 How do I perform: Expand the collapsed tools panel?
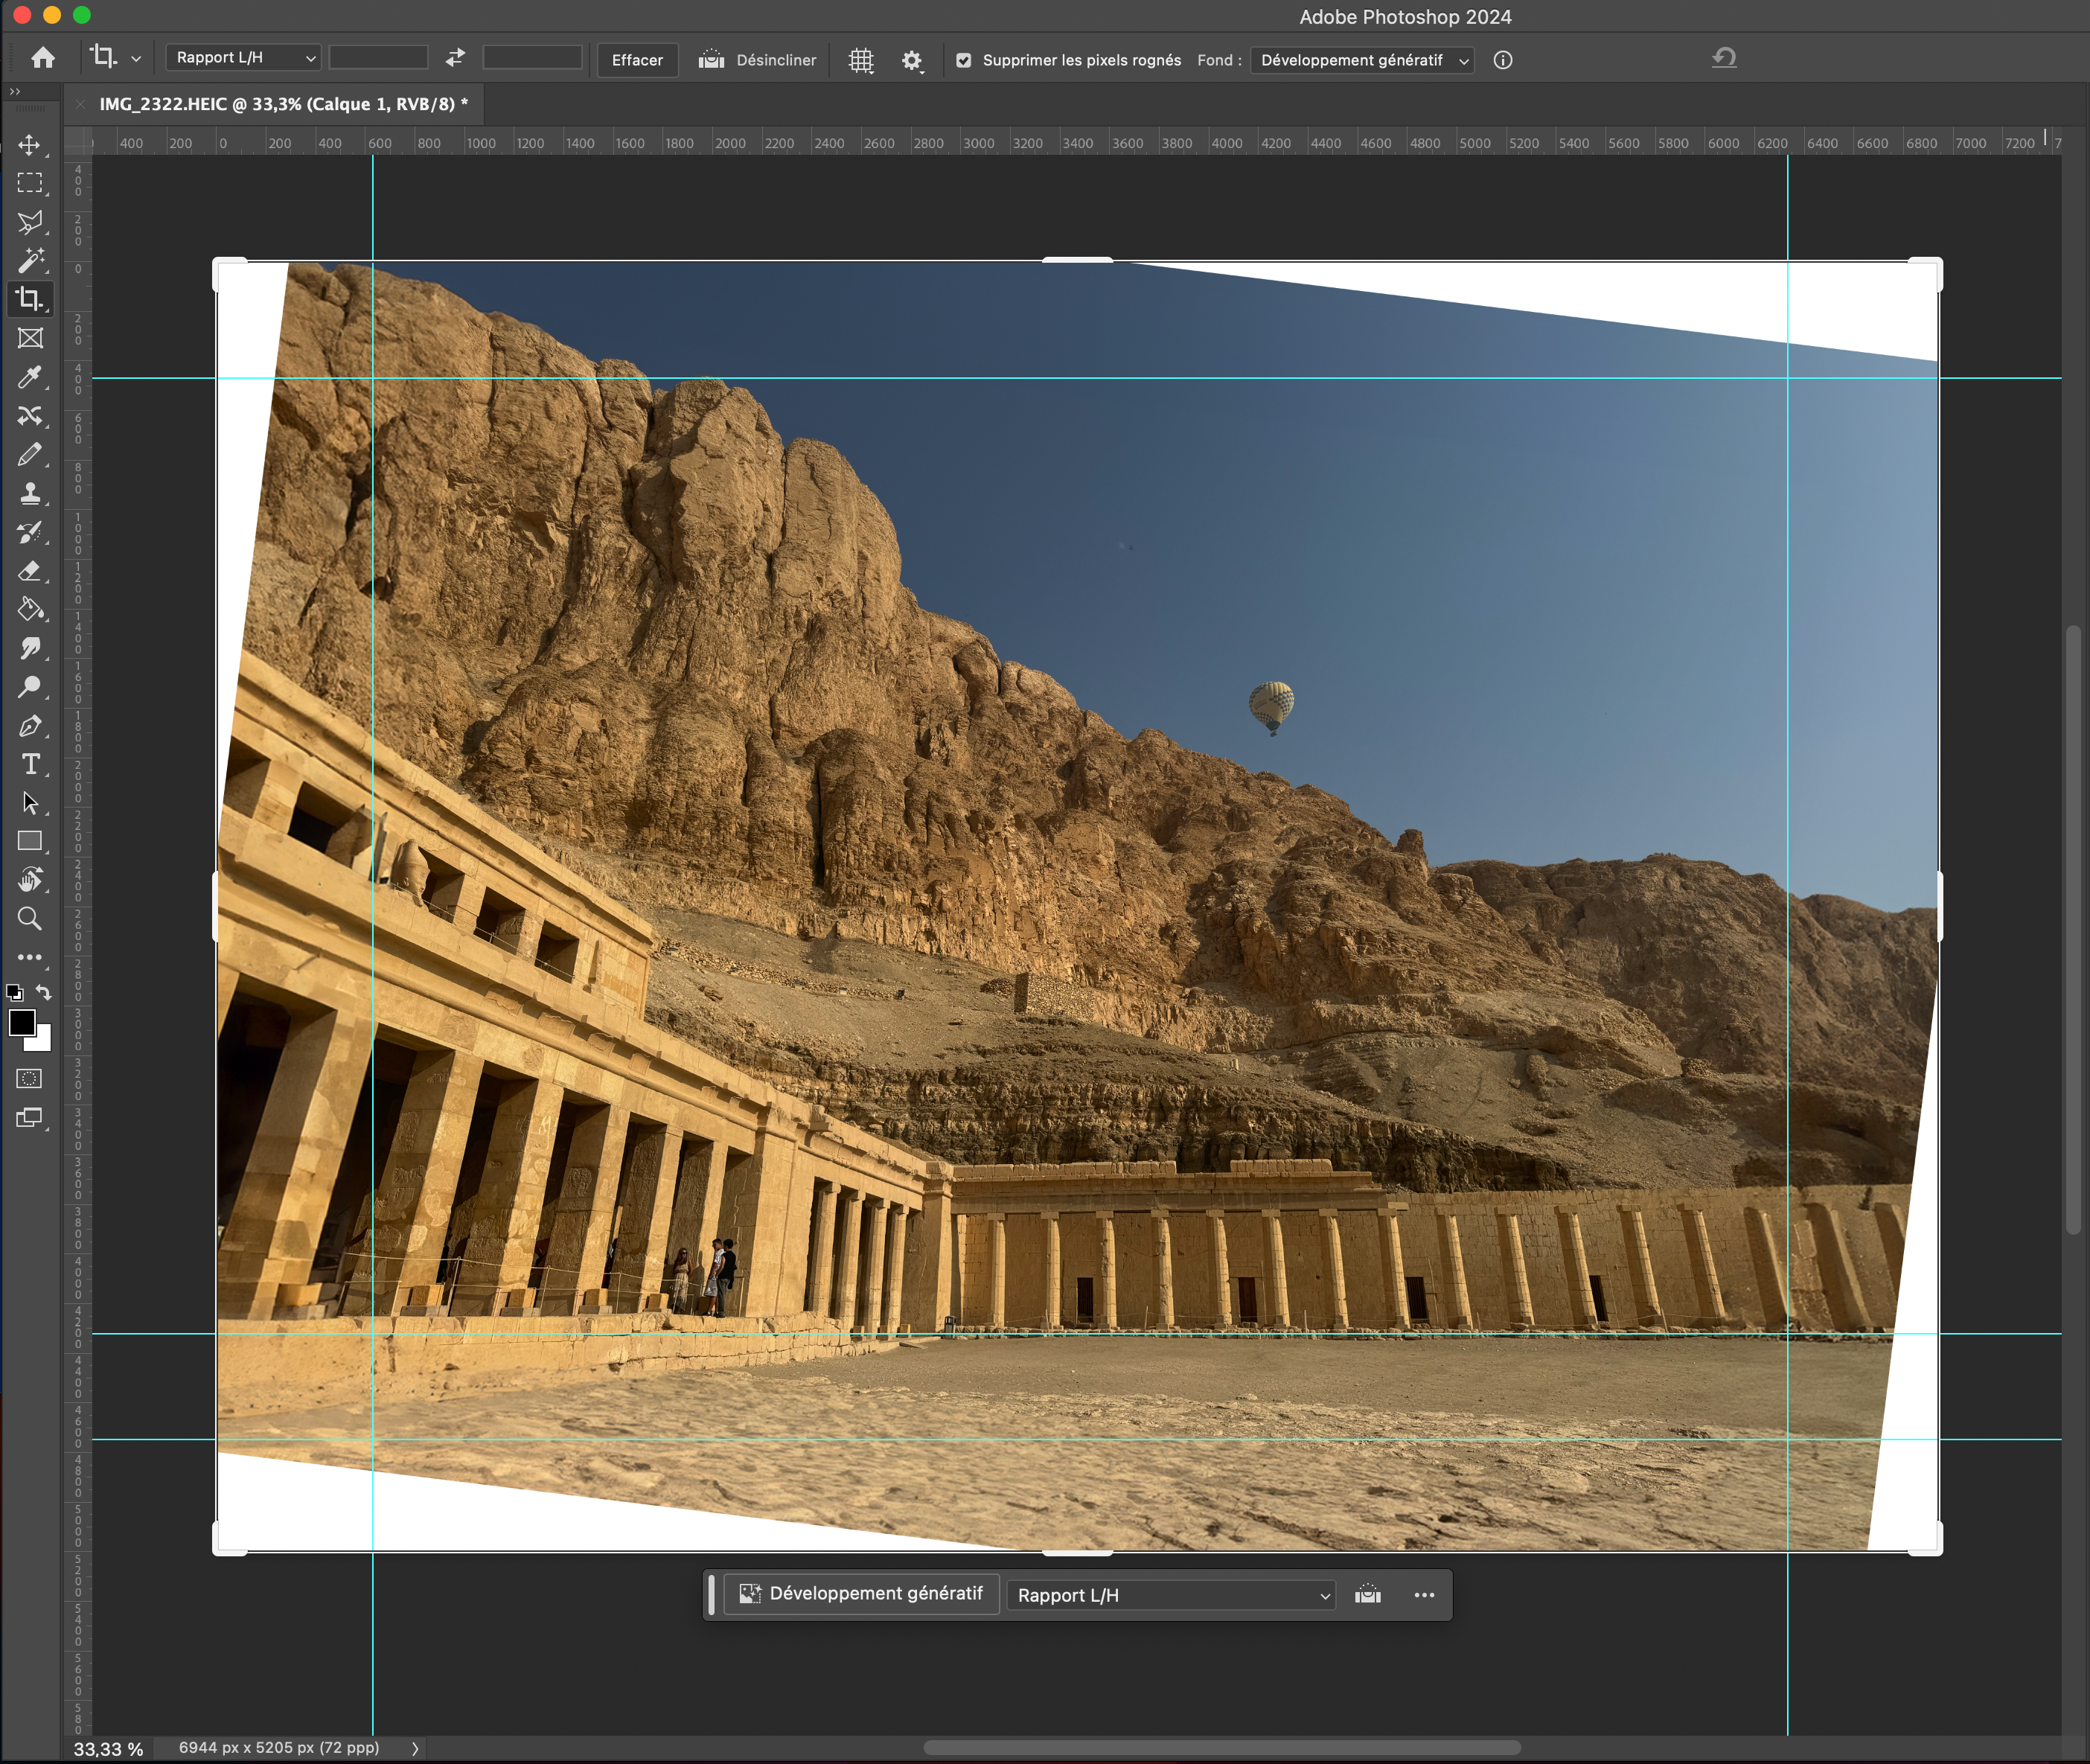[x=15, y=91]
